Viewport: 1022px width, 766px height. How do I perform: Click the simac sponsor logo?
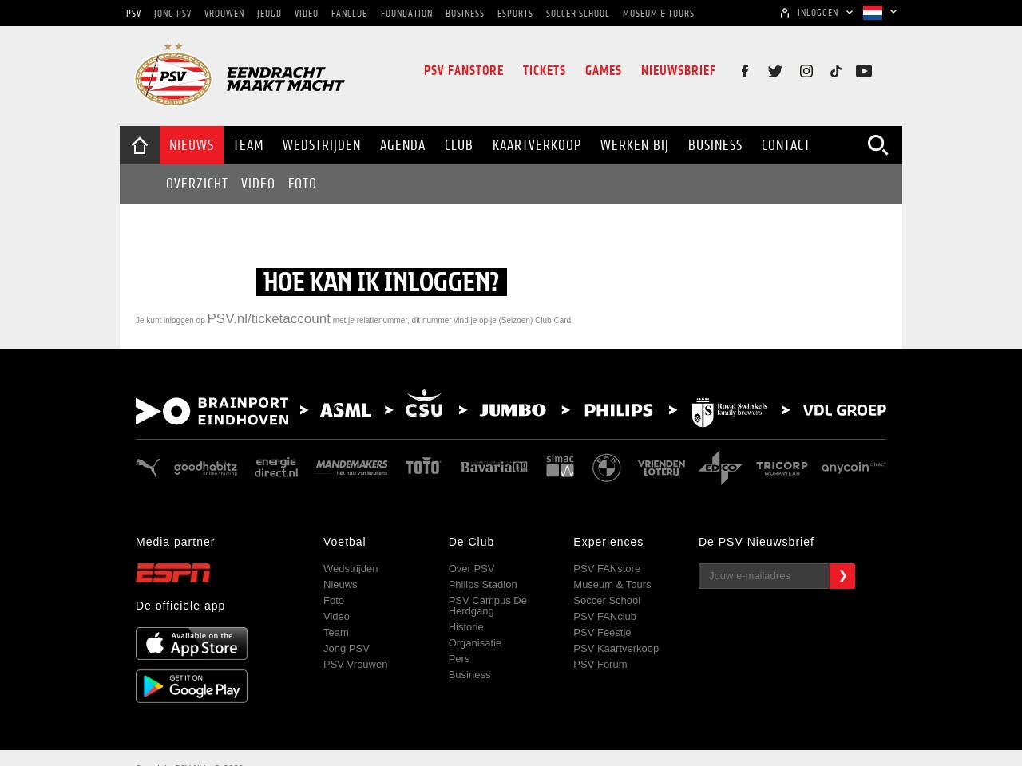tap(561, 466)
